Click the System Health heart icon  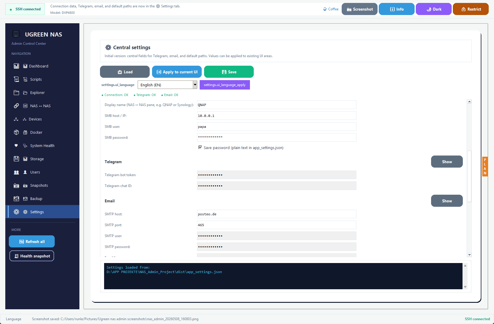pos(16,146)
